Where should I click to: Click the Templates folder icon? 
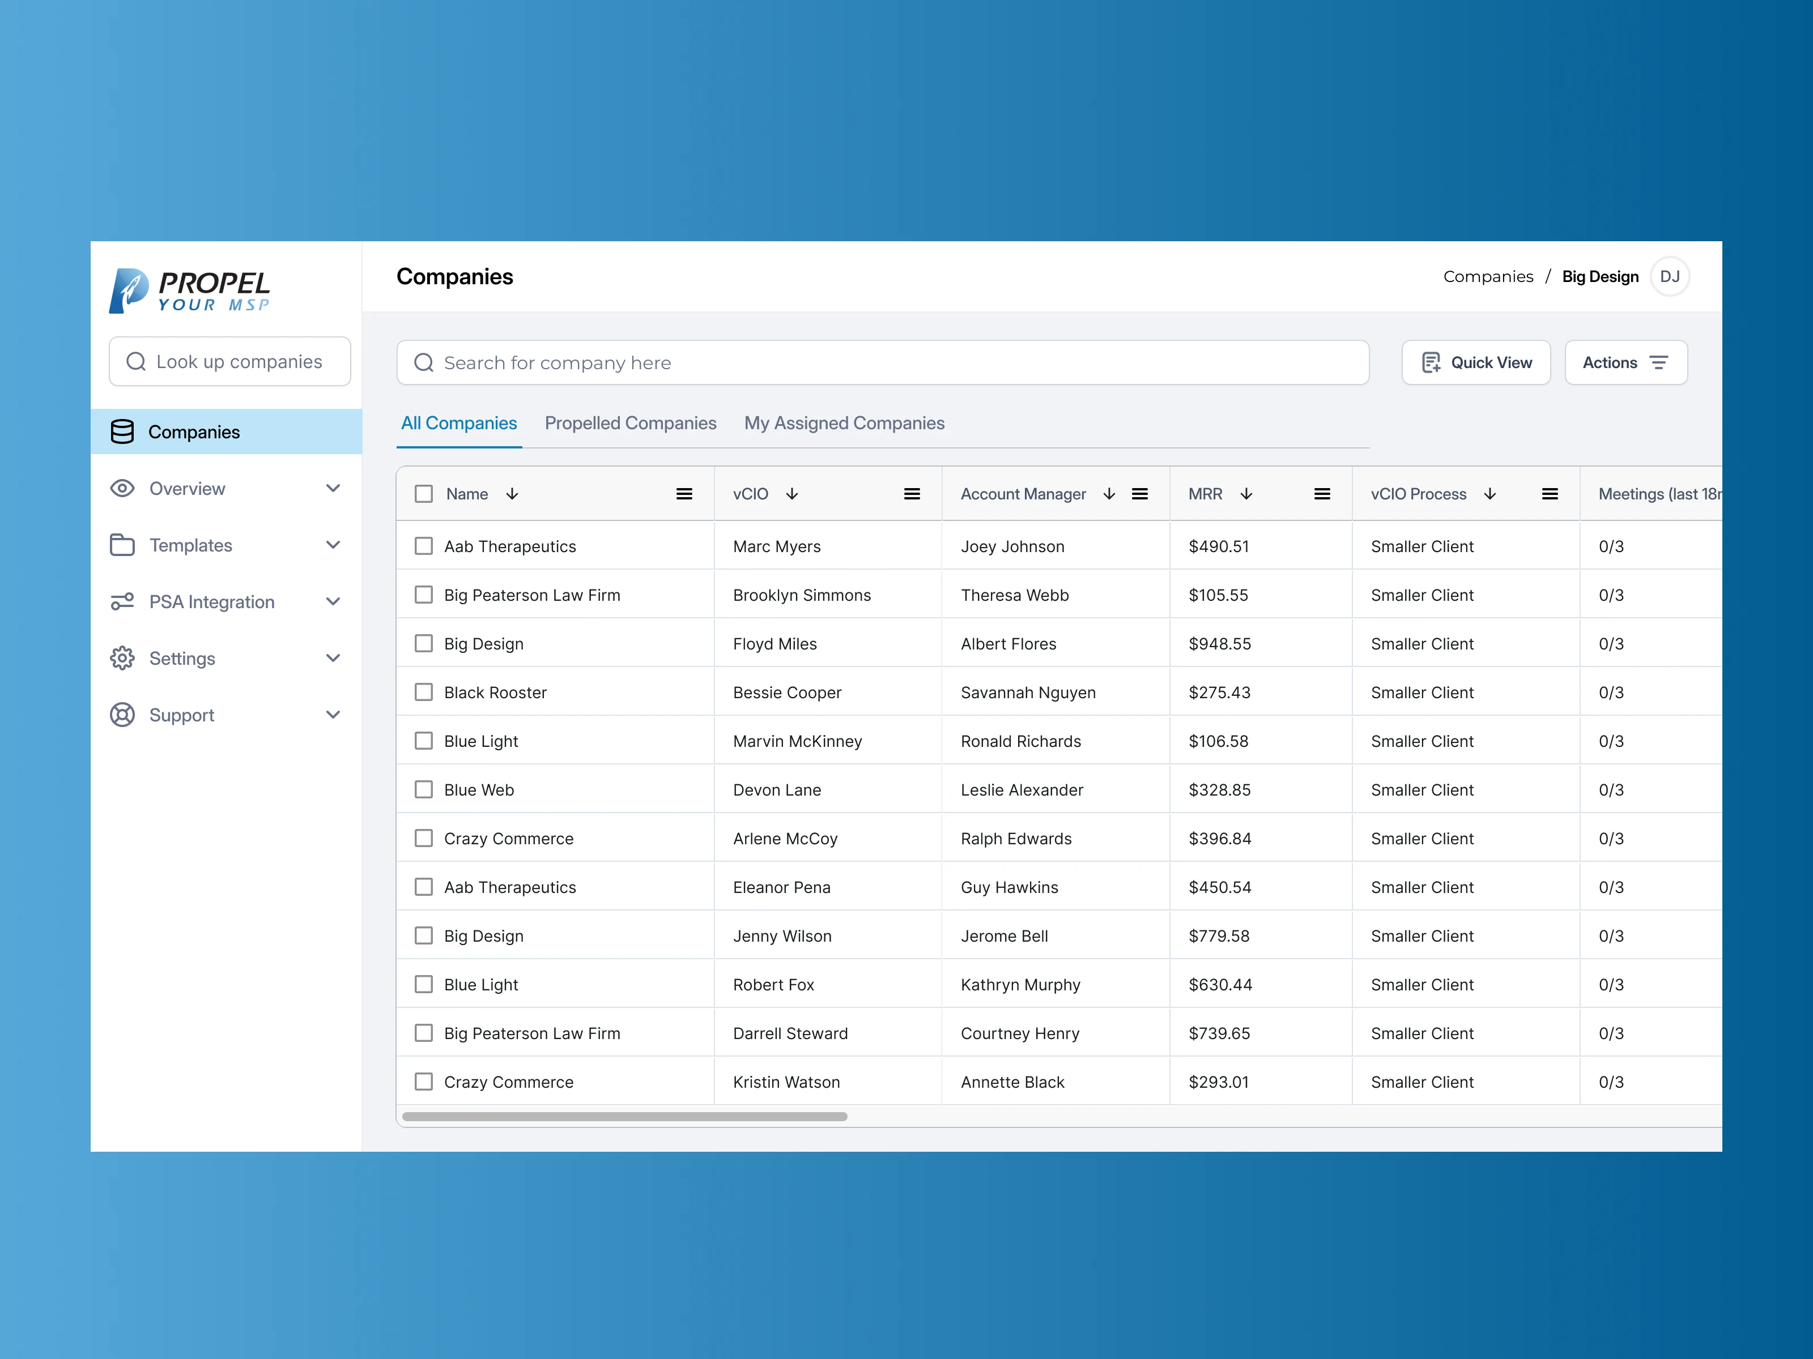[122, 545]
